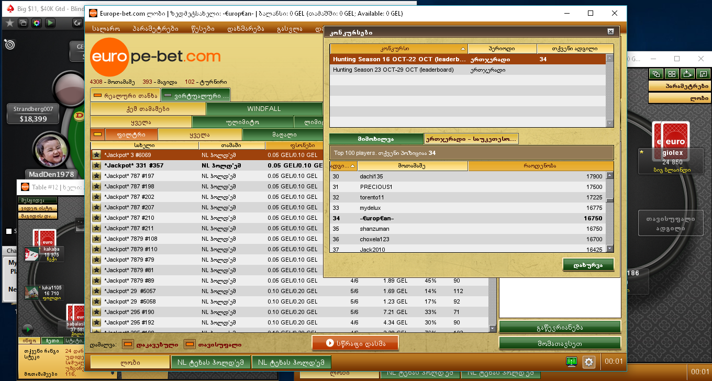Click the green network connection status icon
Screen dimensions: 712x381
coord(571,361)
